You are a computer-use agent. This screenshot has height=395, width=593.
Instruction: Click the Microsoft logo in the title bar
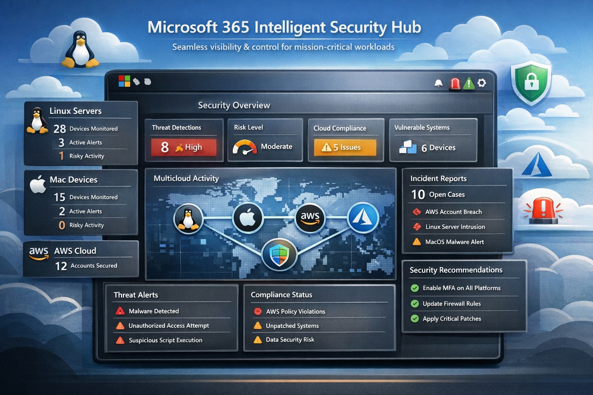click(x=124, y=81)
